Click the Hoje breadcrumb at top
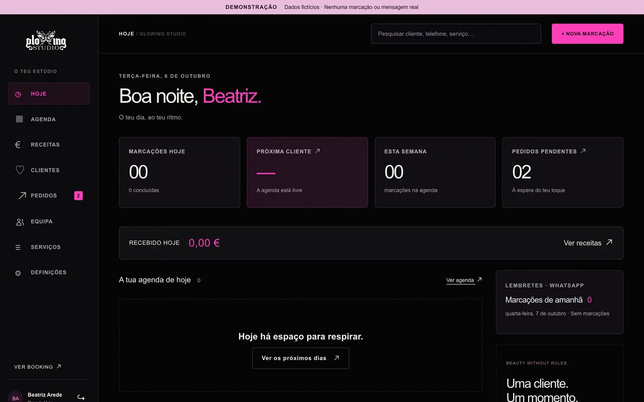The width and height of the screenshot is (644, 402). pos(126,34)
